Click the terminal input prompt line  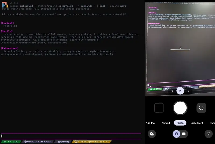[x=71, y=136]
